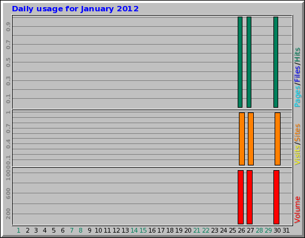Click day label 25 on the x-axis
Image resolution: width=305 pixels, height=238 pixels.
[232, 230]
